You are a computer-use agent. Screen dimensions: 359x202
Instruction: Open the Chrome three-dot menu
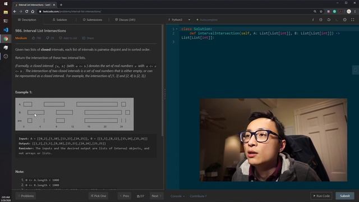(x=355, y=11)
